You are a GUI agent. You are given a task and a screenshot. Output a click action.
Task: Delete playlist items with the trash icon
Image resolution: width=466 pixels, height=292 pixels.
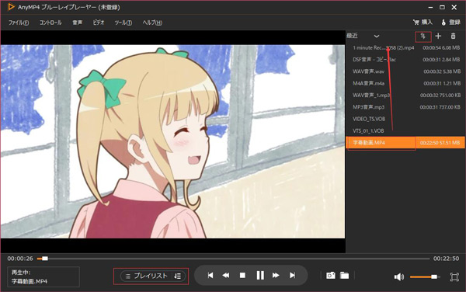[454, 36]
